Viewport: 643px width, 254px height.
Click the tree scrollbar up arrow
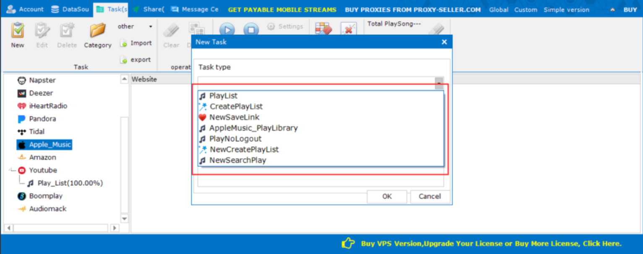tap(124, 79)
